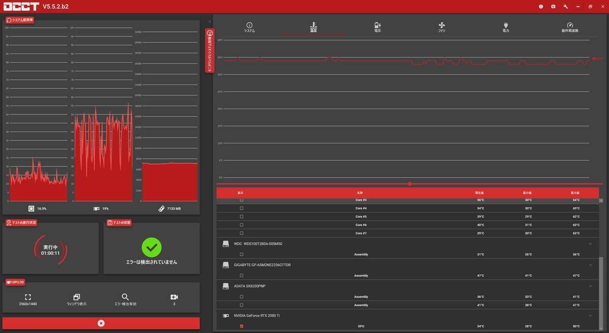
Task: Enable graph display for Core #7
Action: [241, 233]
